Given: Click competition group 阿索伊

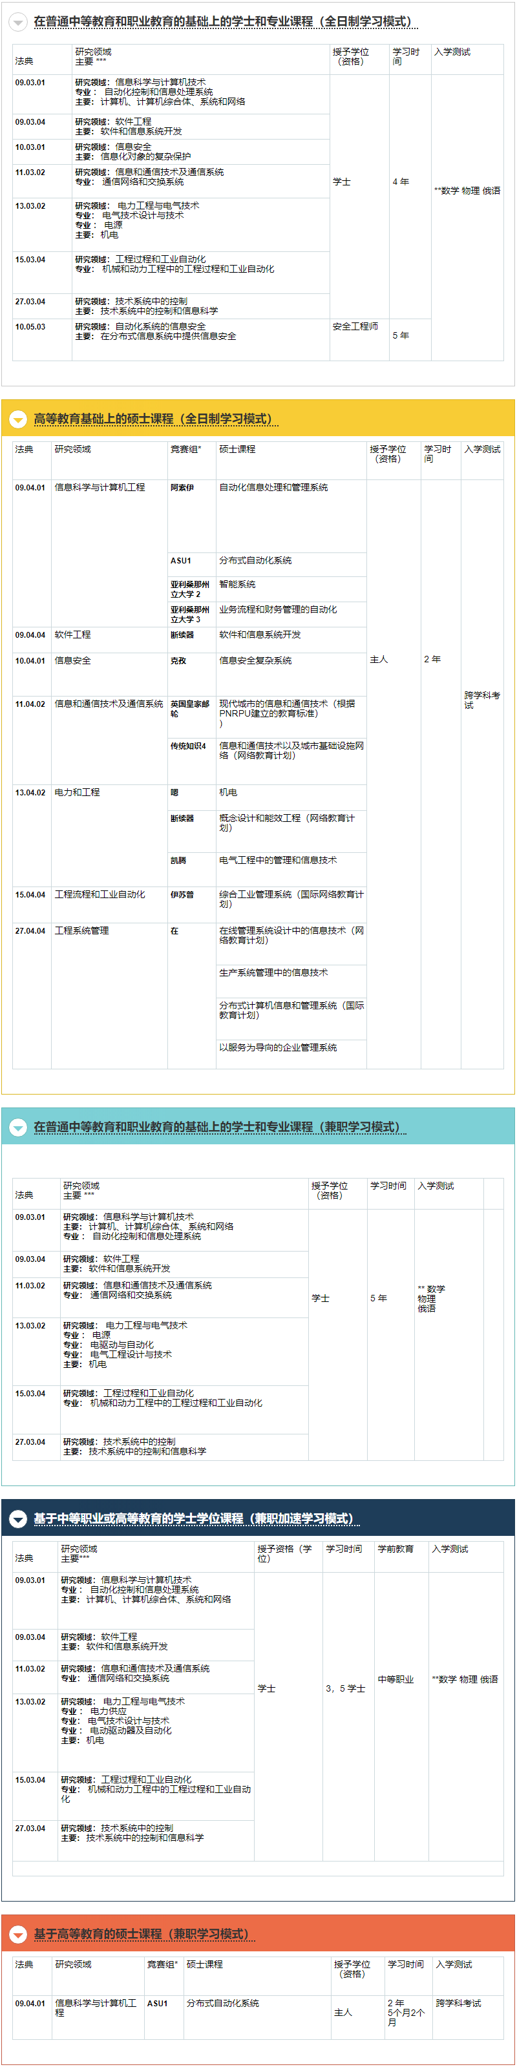Looking at the screenshot, I should (x=182, y=488).
